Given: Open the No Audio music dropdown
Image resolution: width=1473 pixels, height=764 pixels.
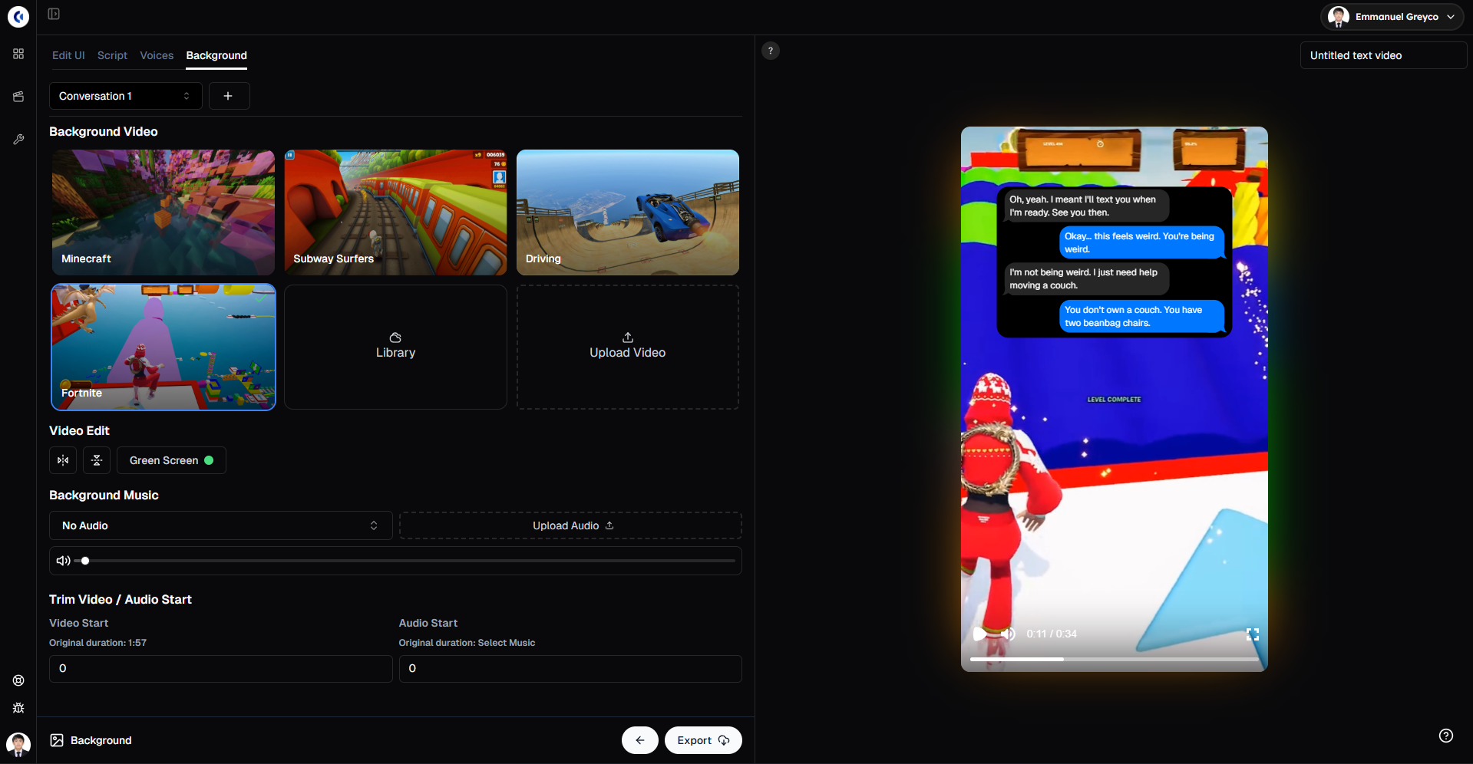Looking at the screenshot, I should tap(221, 525).
